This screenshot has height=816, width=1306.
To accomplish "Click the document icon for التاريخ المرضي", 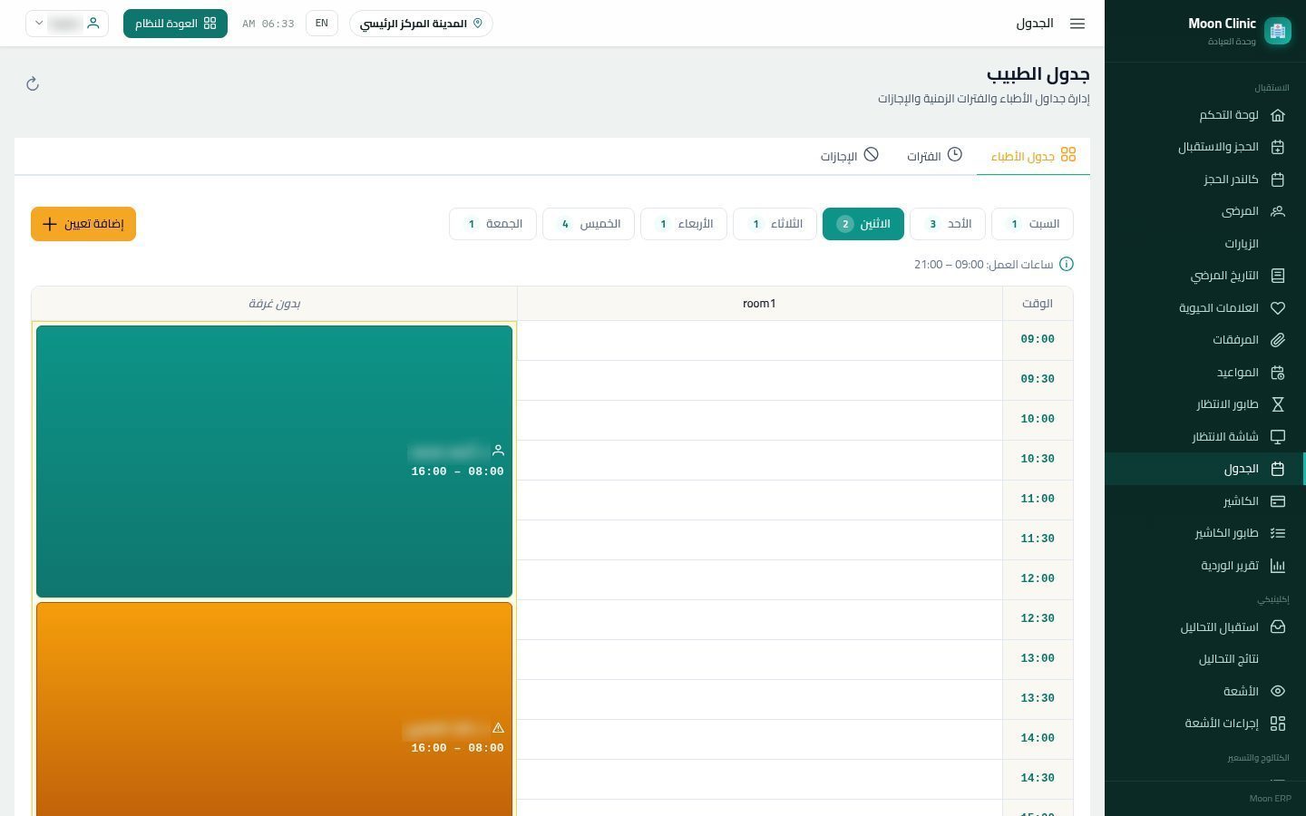I will [x=1278, y=276].
